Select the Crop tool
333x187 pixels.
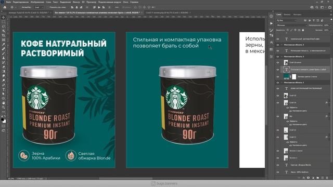point(4,35)
